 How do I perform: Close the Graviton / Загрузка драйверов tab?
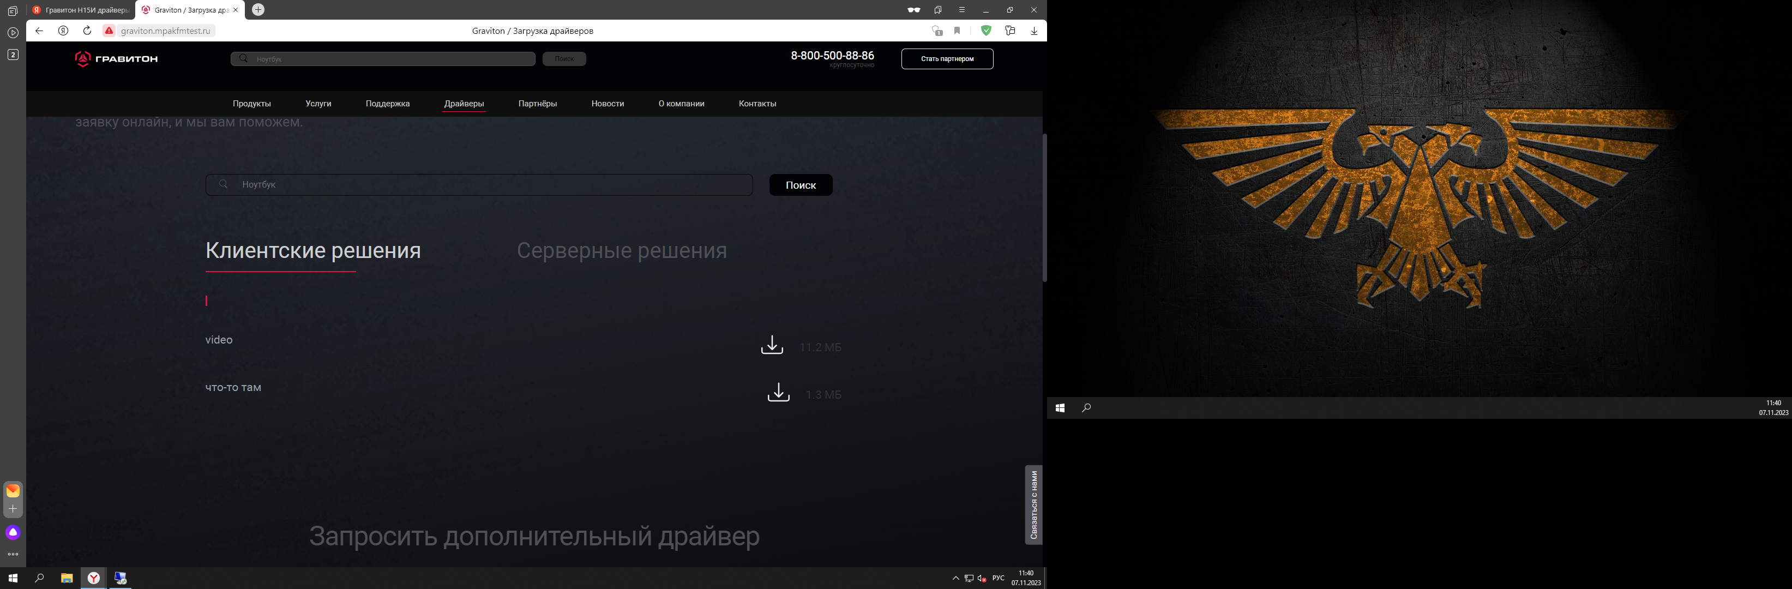point(236,10)
